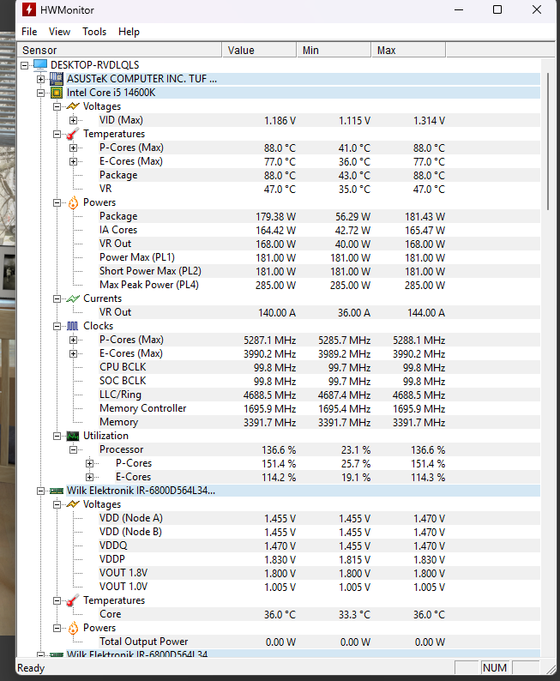Viewport: 560px width, 681px height.
Task: Expand P-Cores (Max) under Clocks
Action: pos(74,340)
